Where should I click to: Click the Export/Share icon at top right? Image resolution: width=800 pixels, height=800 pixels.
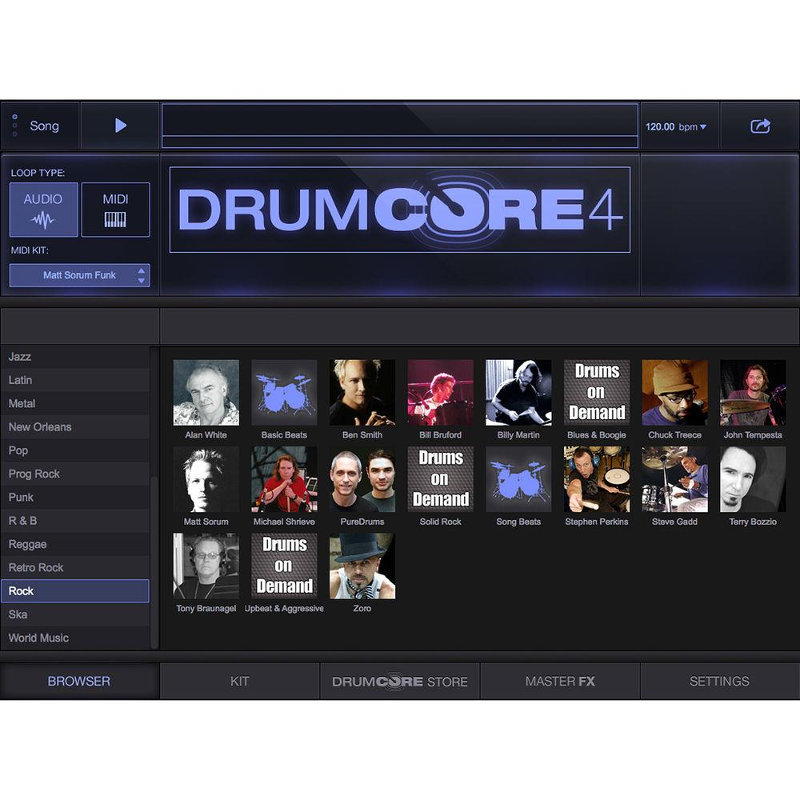click(760, 126)
